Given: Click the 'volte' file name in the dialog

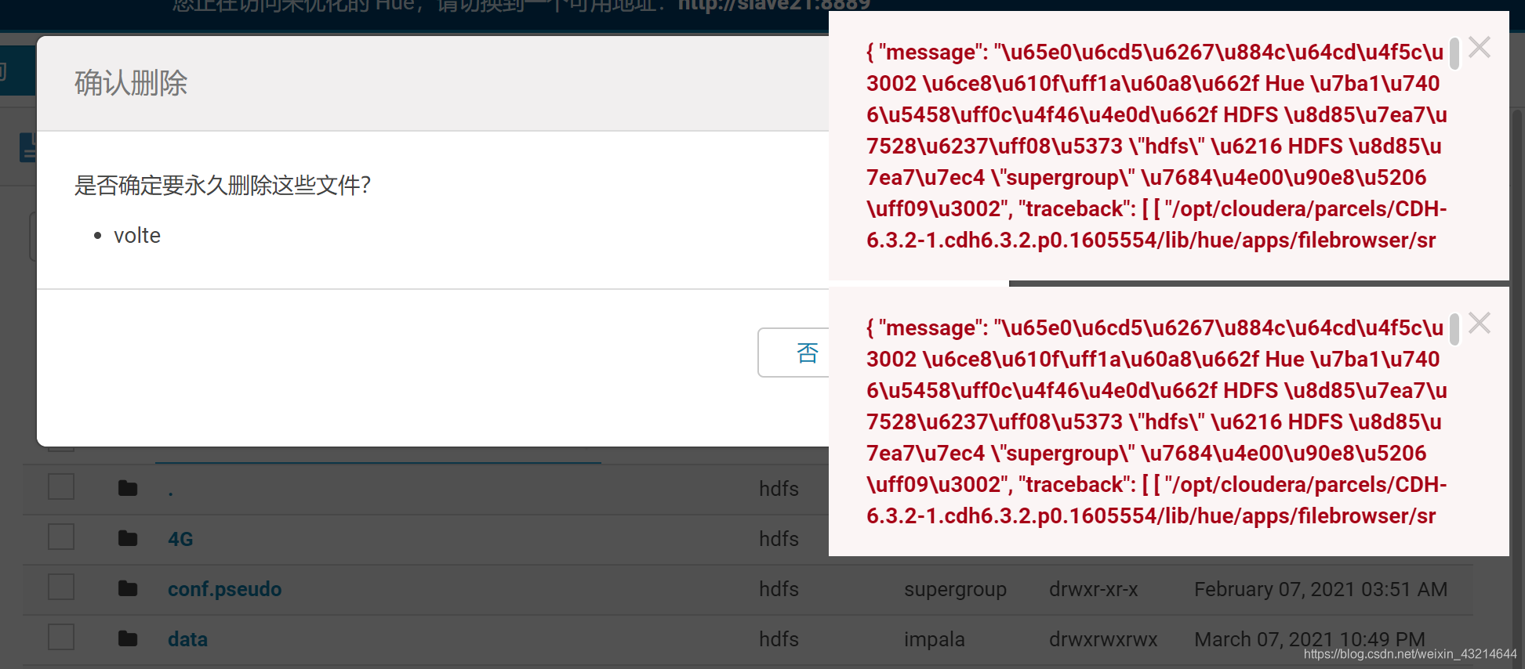Looking at the screenshot, I should [137, 235].
